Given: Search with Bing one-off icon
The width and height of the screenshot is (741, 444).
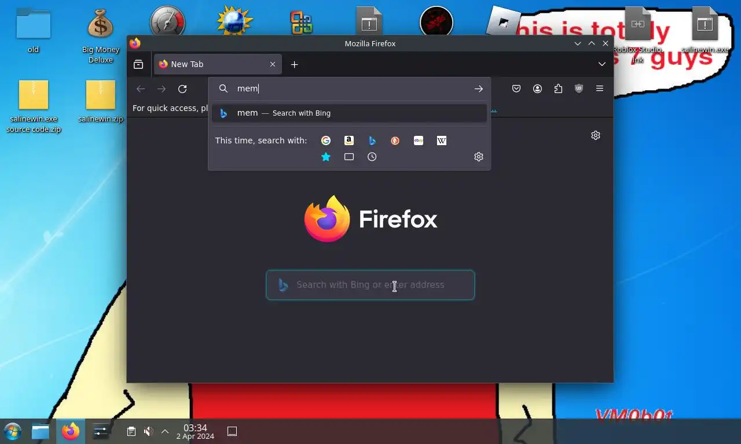Looking at the screenshot, I should [x=372, y=140].
